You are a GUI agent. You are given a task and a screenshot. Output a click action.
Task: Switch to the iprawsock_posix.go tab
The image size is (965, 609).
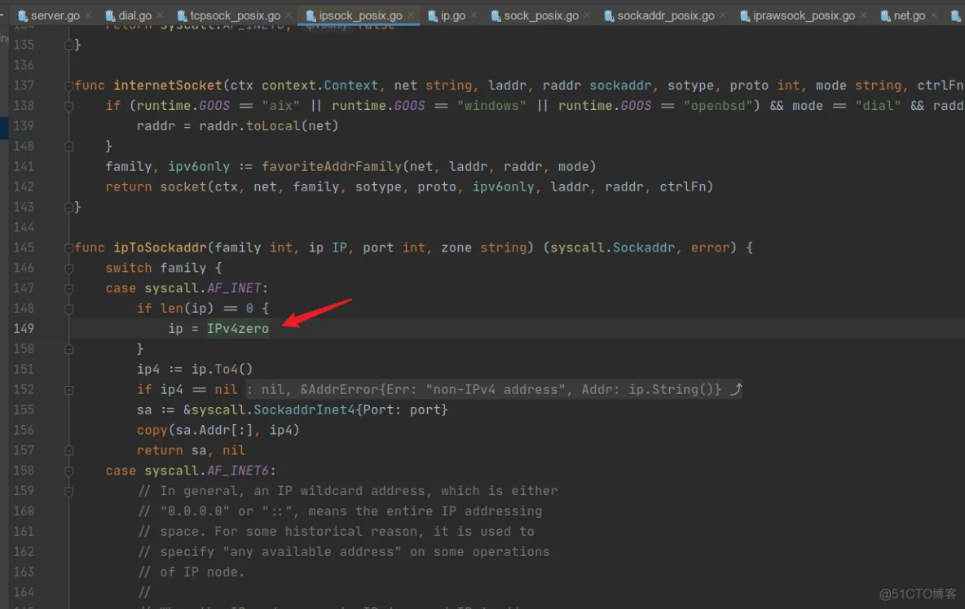[804, 15]
